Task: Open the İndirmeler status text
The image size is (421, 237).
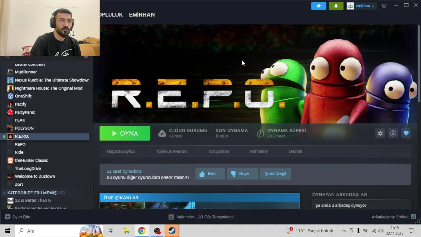Action: pyautogui.click(x=205, y=217)
